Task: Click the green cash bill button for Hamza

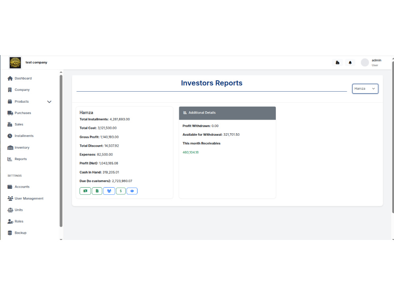Action: point(85,191)
